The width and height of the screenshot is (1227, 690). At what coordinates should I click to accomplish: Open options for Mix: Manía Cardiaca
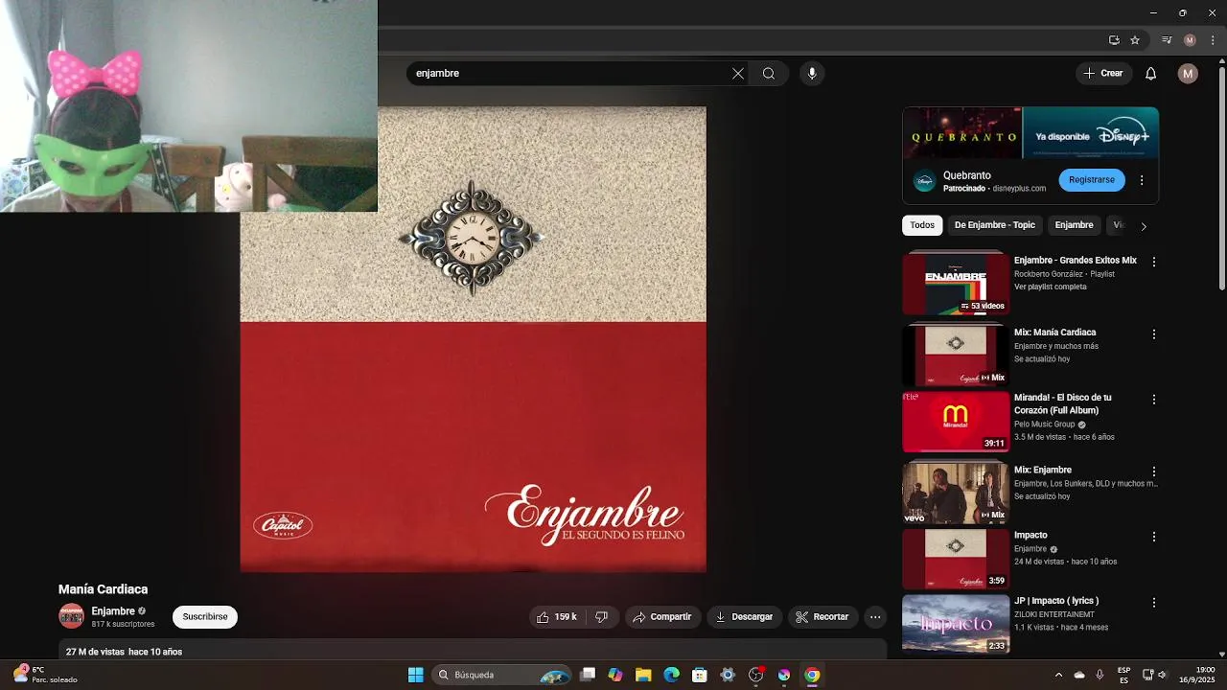click(x=1154, y=334)
